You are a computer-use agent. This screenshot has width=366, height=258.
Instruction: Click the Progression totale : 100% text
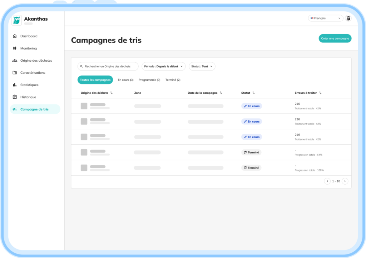(x=309, y=170)
